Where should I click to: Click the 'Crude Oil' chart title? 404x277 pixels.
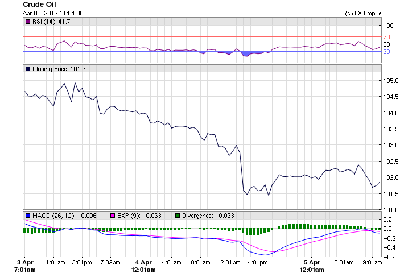[39, 5]
